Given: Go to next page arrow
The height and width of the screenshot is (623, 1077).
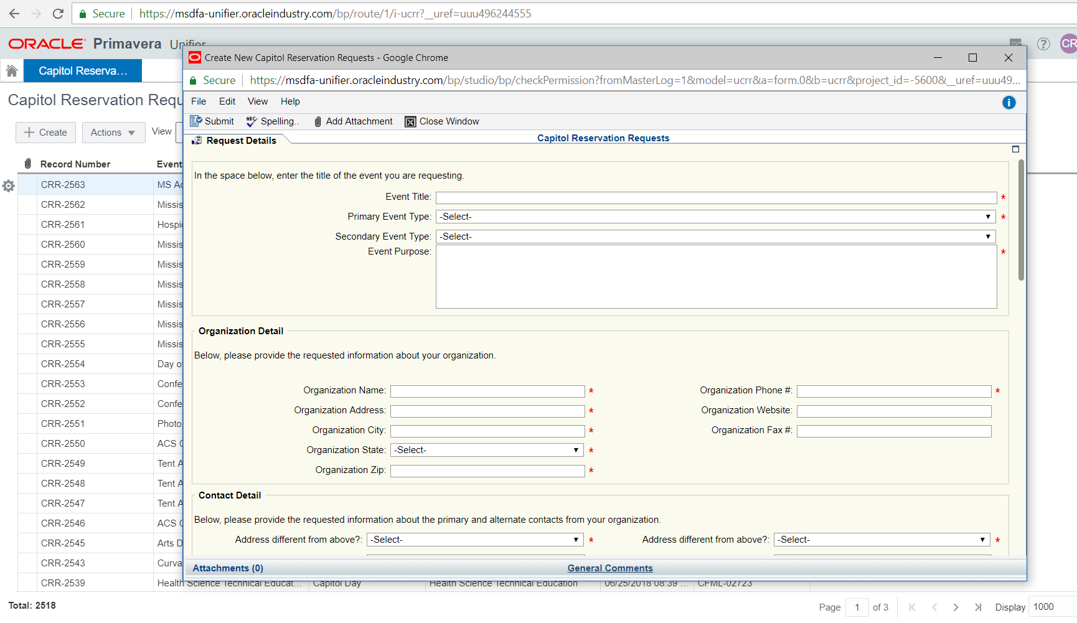Looking at the screenshot, I should coord(956,607).
